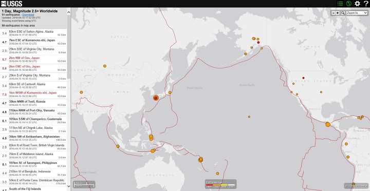Select the Fiji Islands marker near Australia
Screen dimensions: 370x191
tap(217, 174)
